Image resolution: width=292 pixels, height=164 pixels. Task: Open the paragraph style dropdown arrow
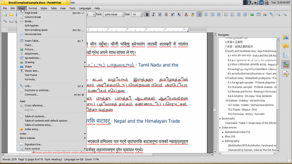(94, 14)
